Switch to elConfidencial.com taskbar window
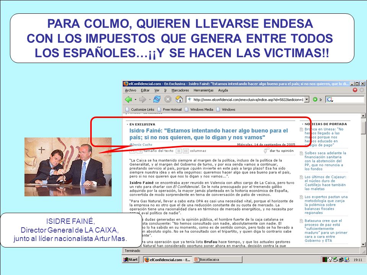 [x=167, y=260]
